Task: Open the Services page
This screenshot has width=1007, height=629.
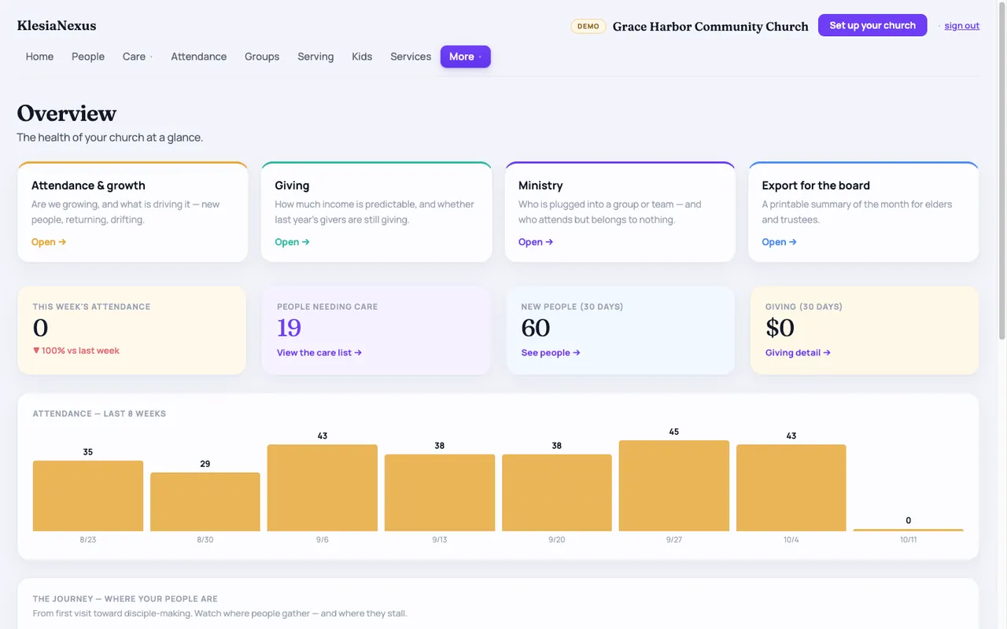Action: [x=411, y=57]
